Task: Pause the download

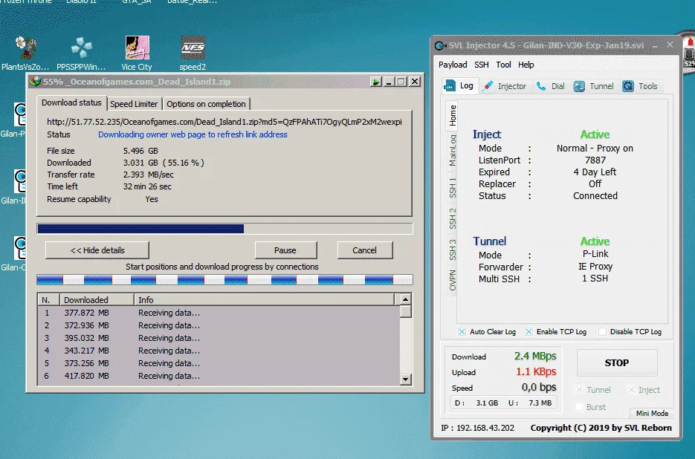Action: [x=285, y=250]
